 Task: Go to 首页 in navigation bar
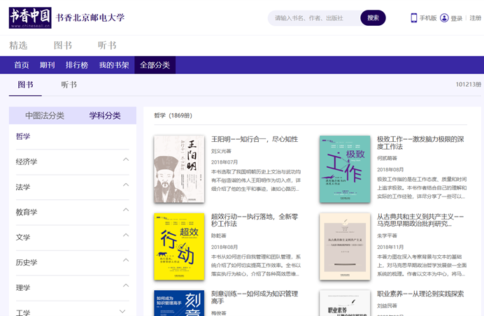(x=21, y=65)
